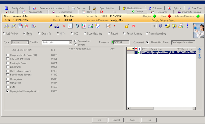Click the grid scroll right arrow

194,108
